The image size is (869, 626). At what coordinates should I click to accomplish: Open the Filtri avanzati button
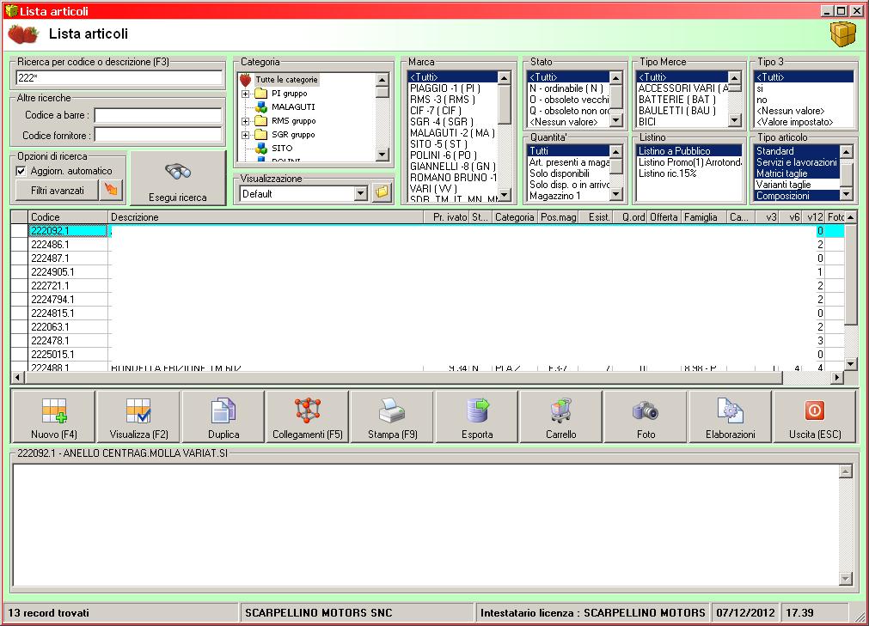click(x=58, y=190)
